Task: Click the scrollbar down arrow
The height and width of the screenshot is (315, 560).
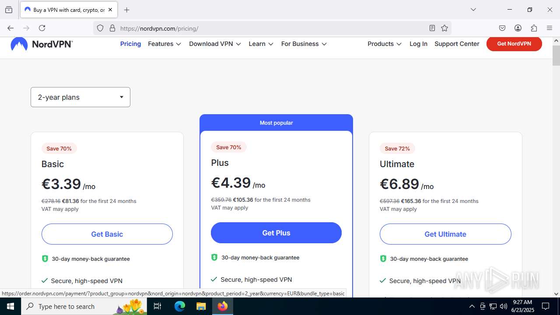Action: coord(556,294)
